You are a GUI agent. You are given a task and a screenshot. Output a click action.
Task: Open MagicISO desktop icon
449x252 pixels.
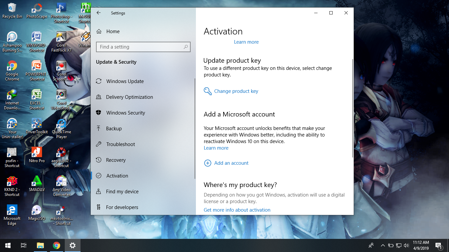click(x=37, y=213)
